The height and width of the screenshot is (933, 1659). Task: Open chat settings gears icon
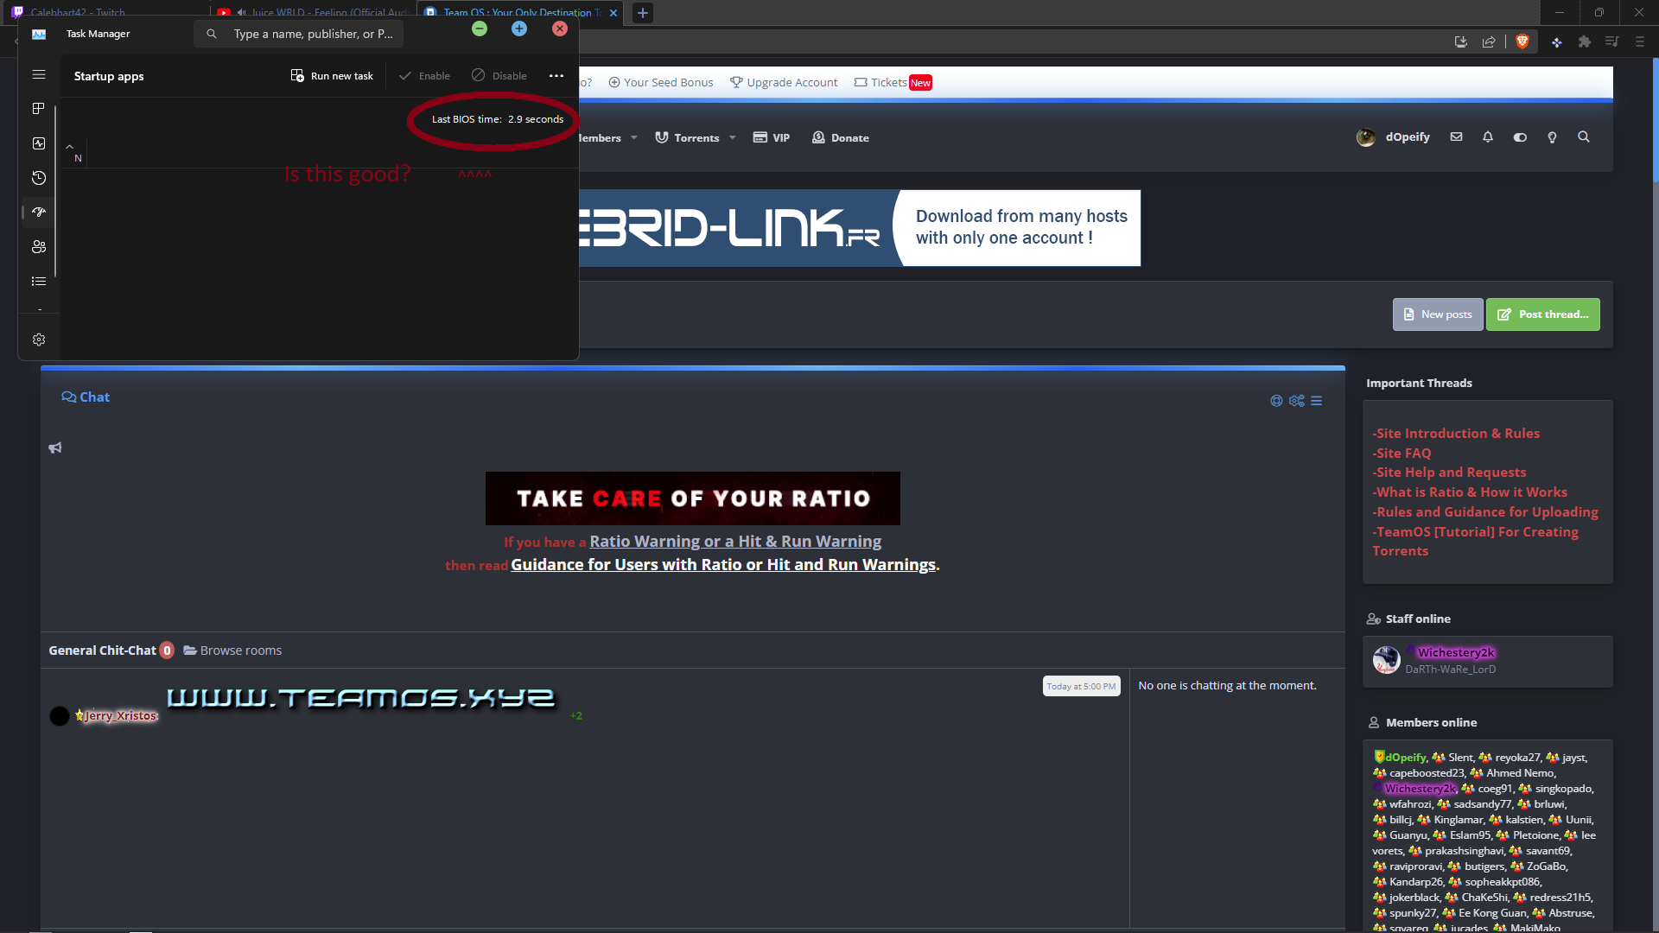point(1297,401)
